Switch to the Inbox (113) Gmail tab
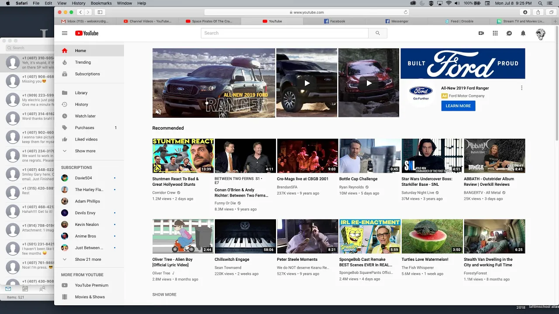Viewport: 559px width, 314px height. (85, 21)
